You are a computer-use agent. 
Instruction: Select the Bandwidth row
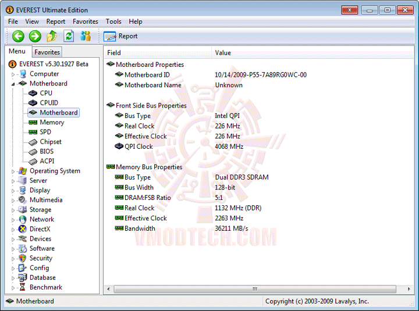[182, 228]
